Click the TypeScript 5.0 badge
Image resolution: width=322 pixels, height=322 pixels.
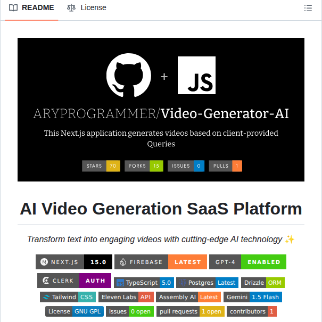pyautogui.click(x=144, y=283)
